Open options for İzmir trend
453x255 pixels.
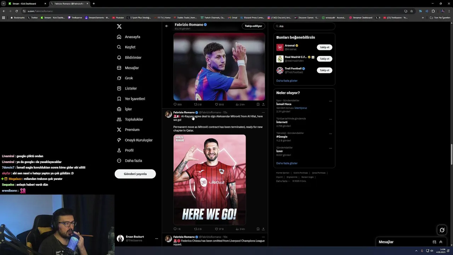(331, 148)
